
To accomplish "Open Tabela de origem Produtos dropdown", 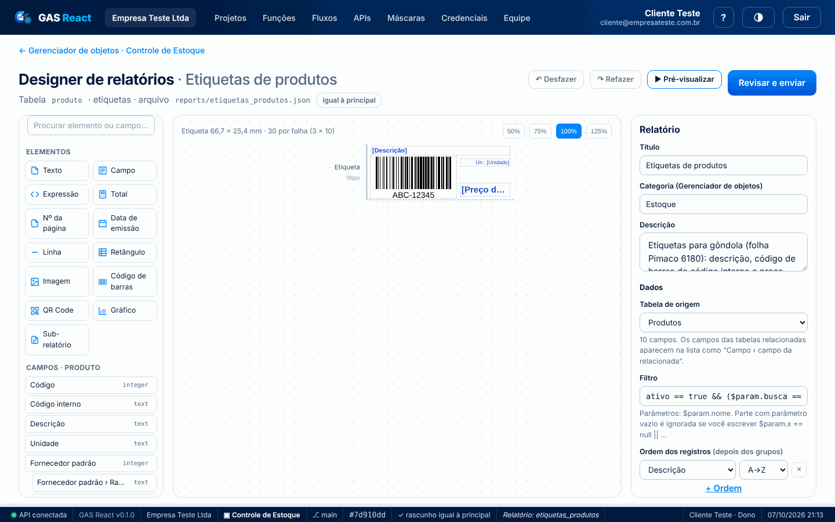I will 723,322.
